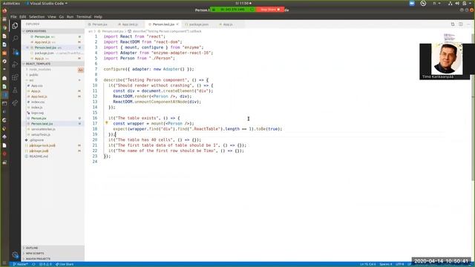Open the Selection menu
This screenshot has width=475, height=267.
[36, 16]
